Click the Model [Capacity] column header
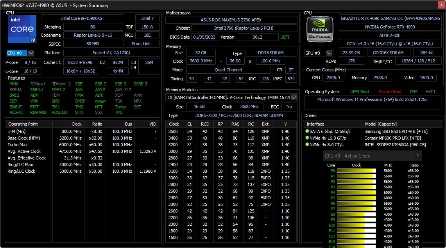The height and width of the screenshot is (248, 446). click(x=402, y=124)
